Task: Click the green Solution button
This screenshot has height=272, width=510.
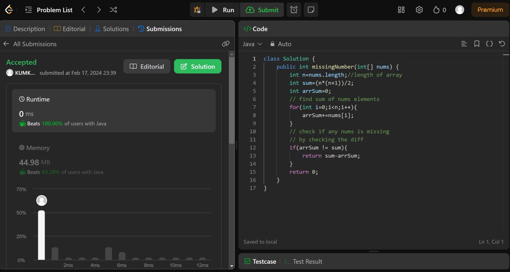Action: coord(198,67)
